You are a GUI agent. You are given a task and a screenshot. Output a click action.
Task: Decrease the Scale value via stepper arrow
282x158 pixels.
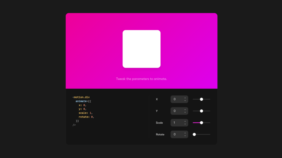[185, 124]
